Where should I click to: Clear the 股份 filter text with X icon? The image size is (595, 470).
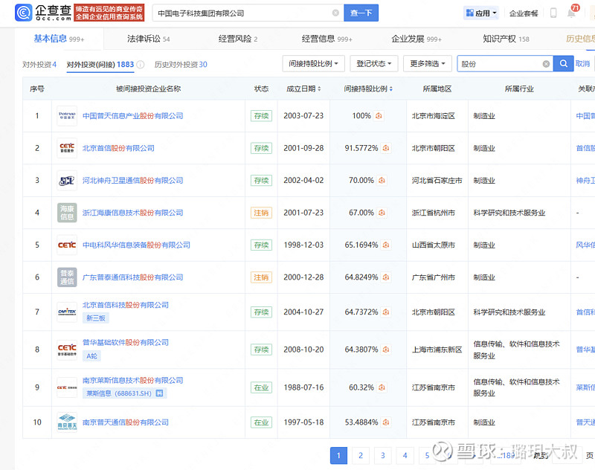click(547, 64)
